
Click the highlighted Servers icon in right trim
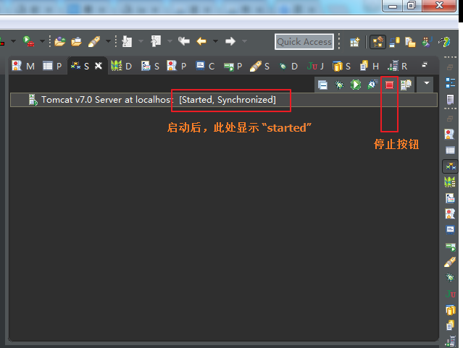pos(450,166)
